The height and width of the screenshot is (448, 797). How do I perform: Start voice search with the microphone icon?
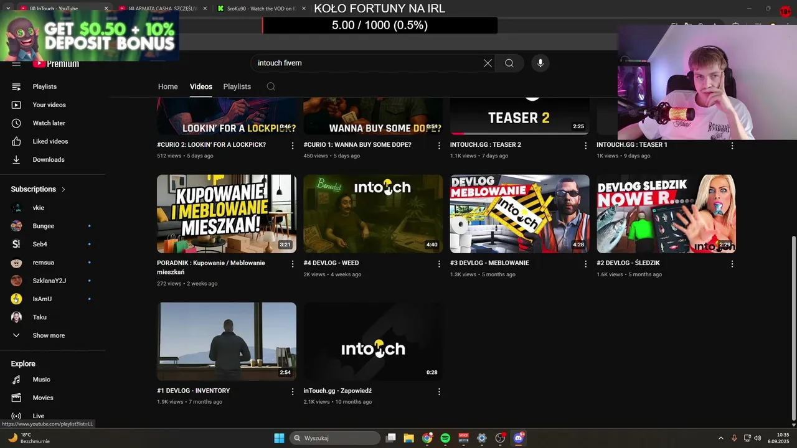(x=540, y=63)
